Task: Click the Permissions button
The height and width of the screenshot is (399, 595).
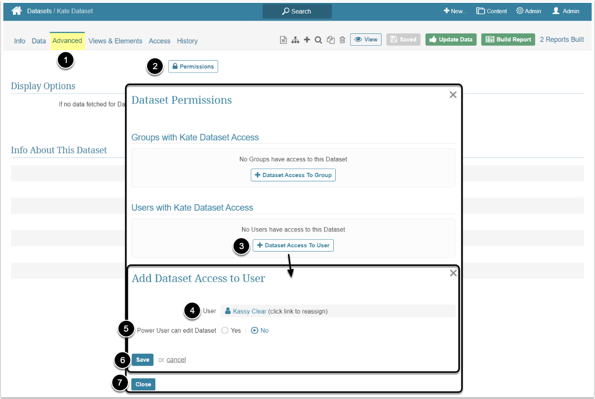Action: point(193,66)
